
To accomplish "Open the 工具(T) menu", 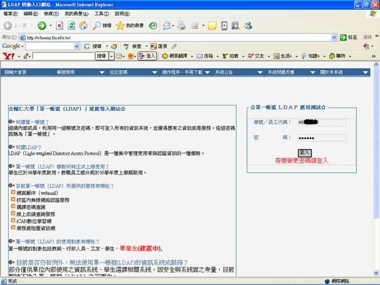I will (102, 14).
